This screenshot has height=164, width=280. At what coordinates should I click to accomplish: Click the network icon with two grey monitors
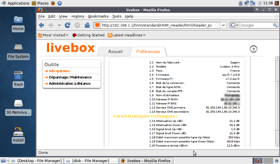coord(247,3)
